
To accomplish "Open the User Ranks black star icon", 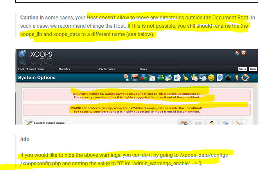I will click(228, 78).
